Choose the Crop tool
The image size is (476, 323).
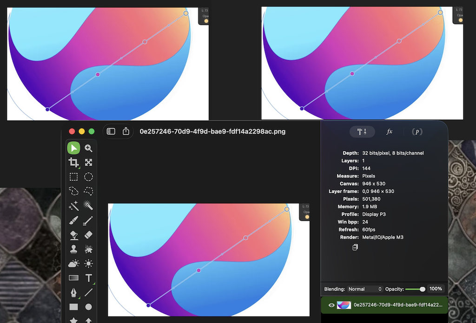click(x=73, y=162)
